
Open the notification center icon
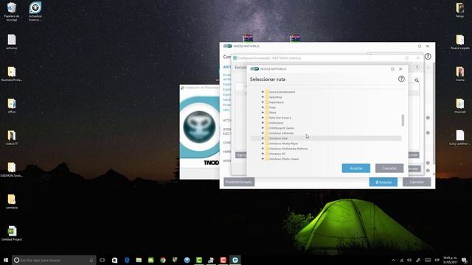(465, 260)
